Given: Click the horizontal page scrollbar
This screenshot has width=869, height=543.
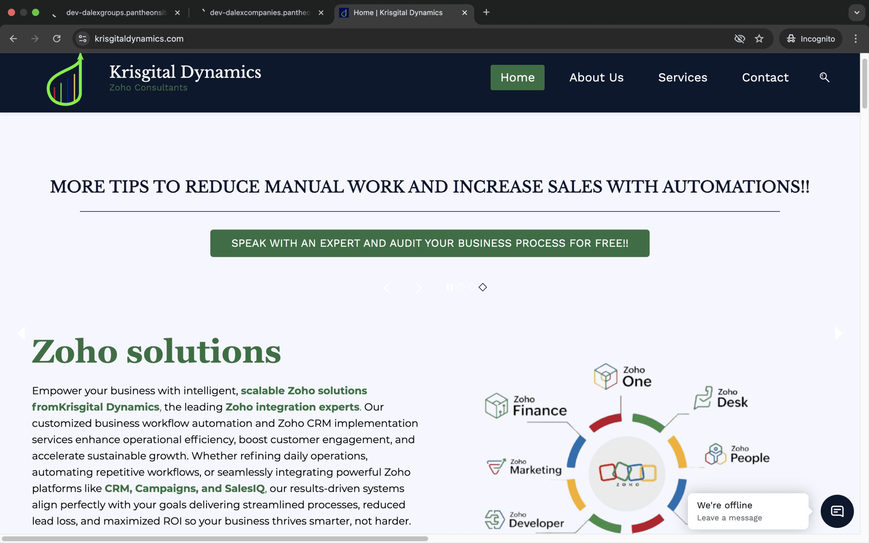Looking at the screenshot, I should point(216,539).
